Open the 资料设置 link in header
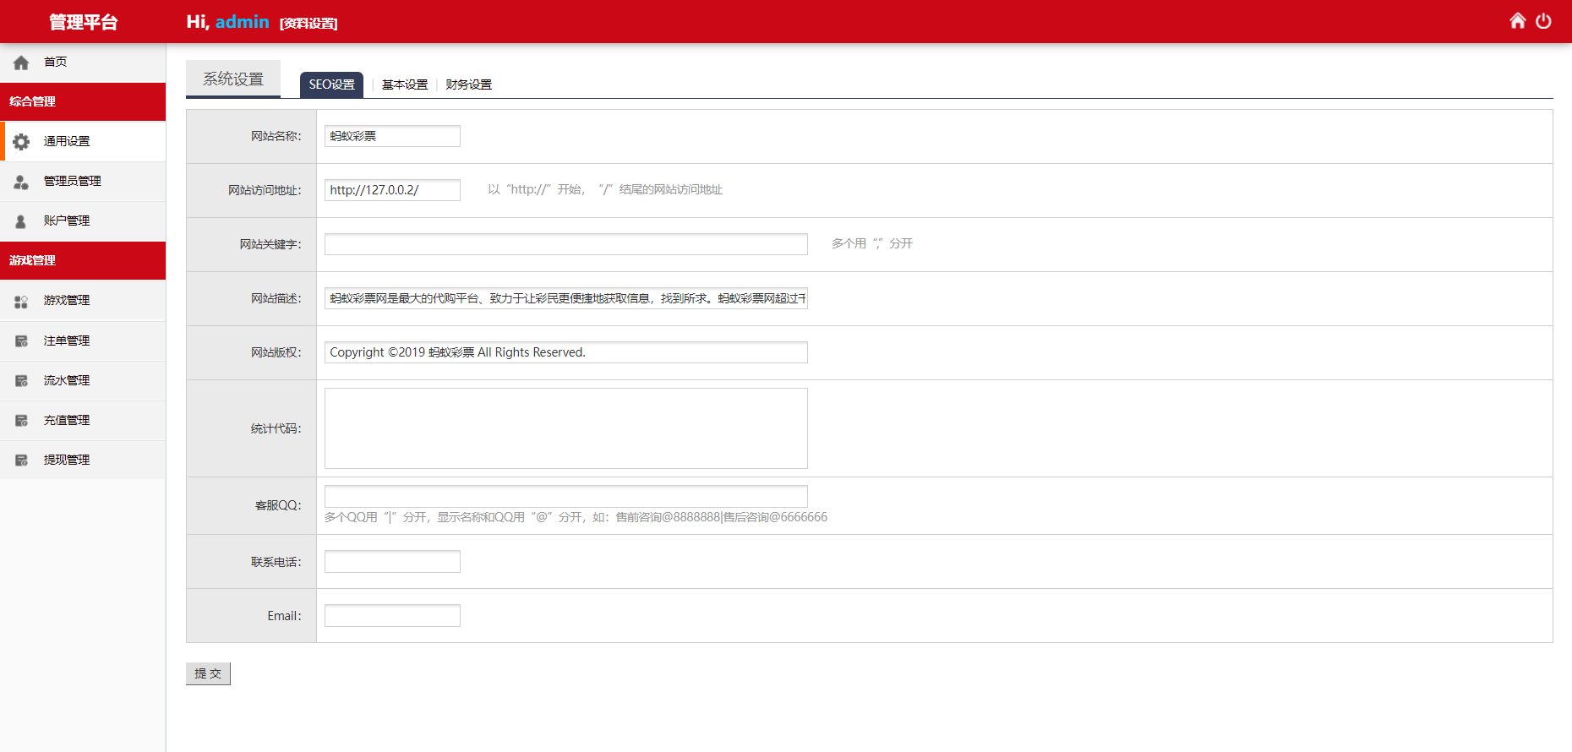This screenshot has width=1572, height=752. point(308,24)
